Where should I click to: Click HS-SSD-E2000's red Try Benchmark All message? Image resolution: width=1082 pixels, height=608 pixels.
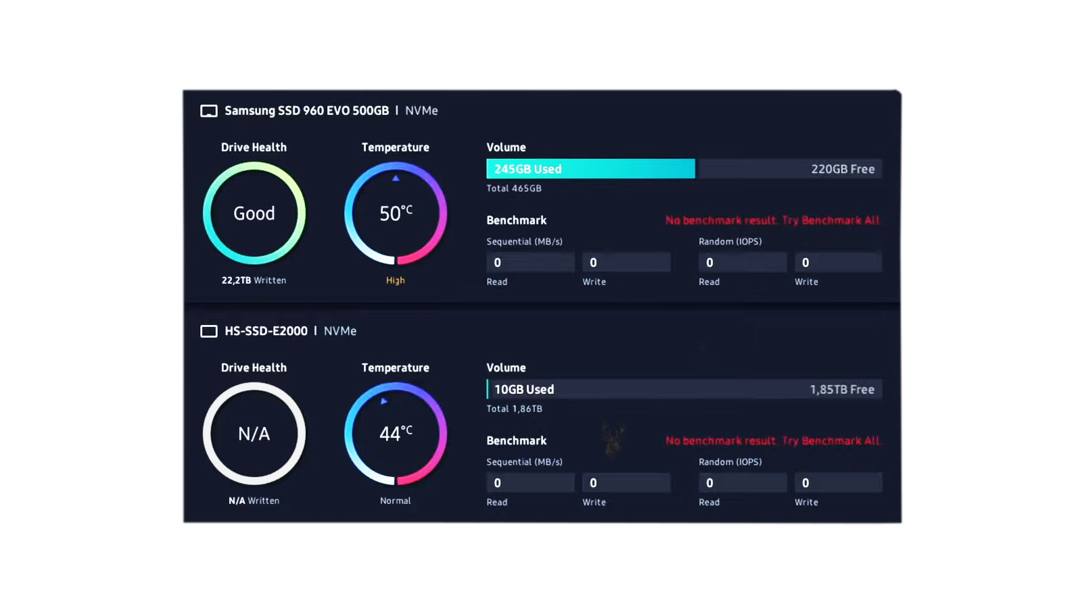pos(773,440)
